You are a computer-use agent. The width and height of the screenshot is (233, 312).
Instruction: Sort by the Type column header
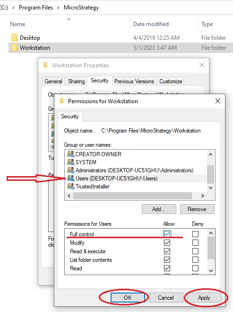(x=207, y=24)
